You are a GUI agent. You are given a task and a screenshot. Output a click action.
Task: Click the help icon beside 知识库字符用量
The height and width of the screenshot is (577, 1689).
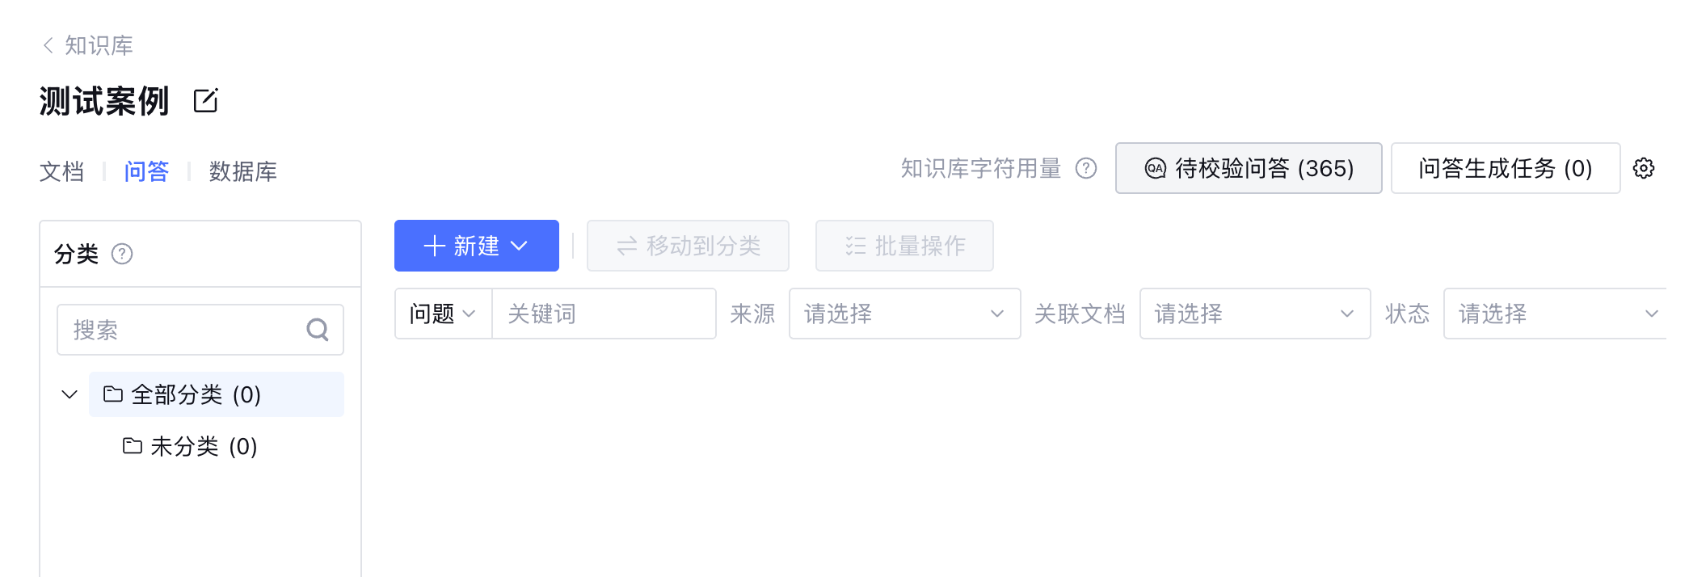point(1086,168)
